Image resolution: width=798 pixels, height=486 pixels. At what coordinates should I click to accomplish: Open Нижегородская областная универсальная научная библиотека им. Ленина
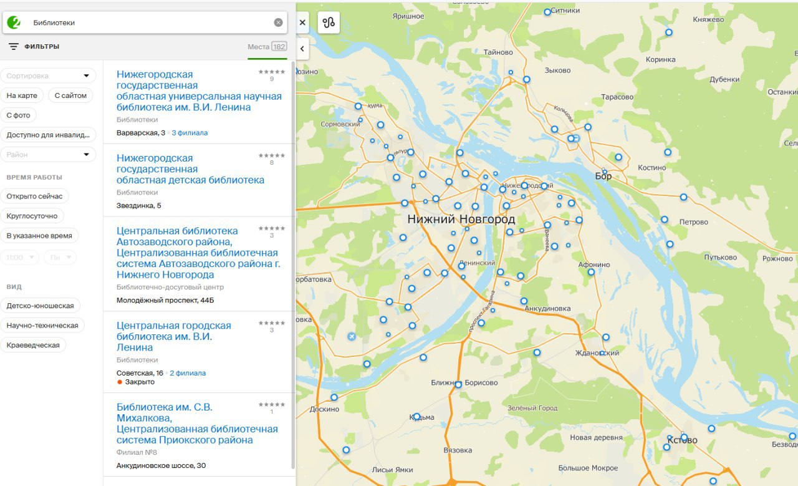pyautogui.click(x=199, y=91)
